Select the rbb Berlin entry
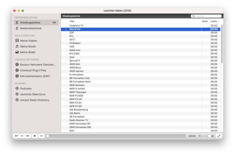 point(140,113)
